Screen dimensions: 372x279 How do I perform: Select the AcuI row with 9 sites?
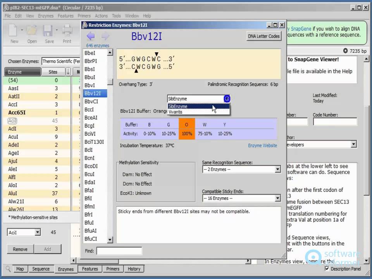(x=37, y=137)
